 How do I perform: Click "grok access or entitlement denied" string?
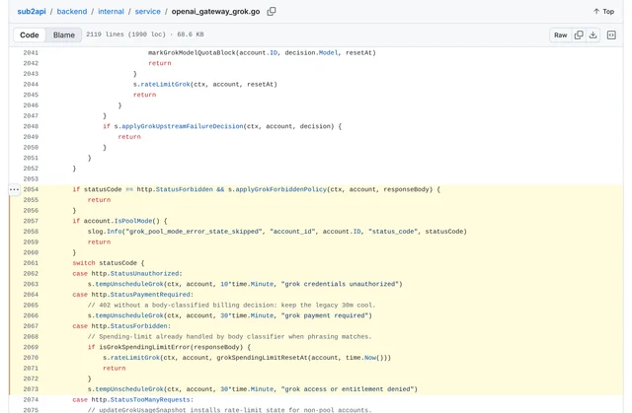[349, 389]
